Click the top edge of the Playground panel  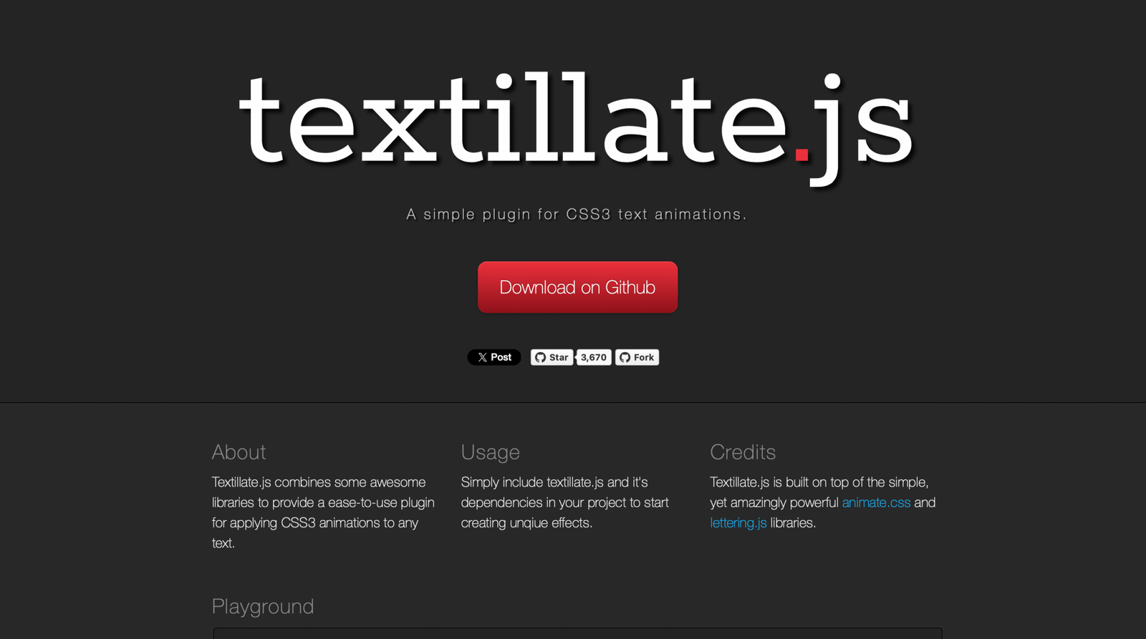click(x=577, y=630)
